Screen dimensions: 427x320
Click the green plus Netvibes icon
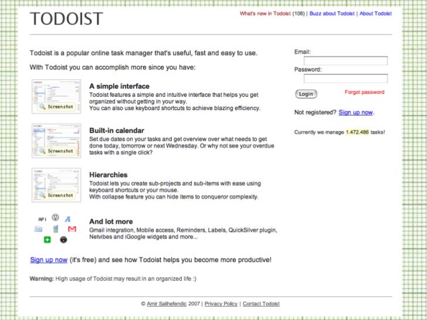click(48, 240)
